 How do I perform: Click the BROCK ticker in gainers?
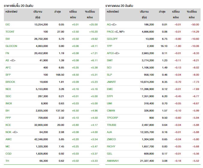[10, 82]
